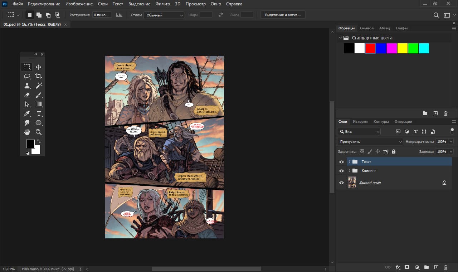This screenshot has width=458, height=272.
Task: Select the Eraser tool
Action: (27, 95)
